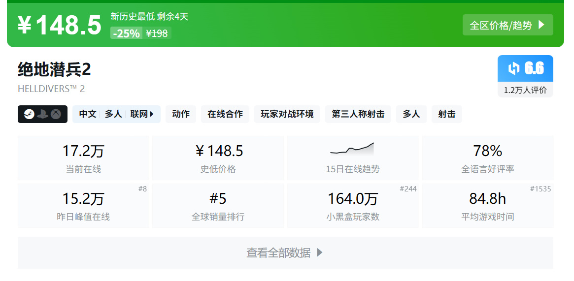The height and width of the screenshot is (281, 574).
Task: Select the 动作 genre tag
Action: pos(181,114)
